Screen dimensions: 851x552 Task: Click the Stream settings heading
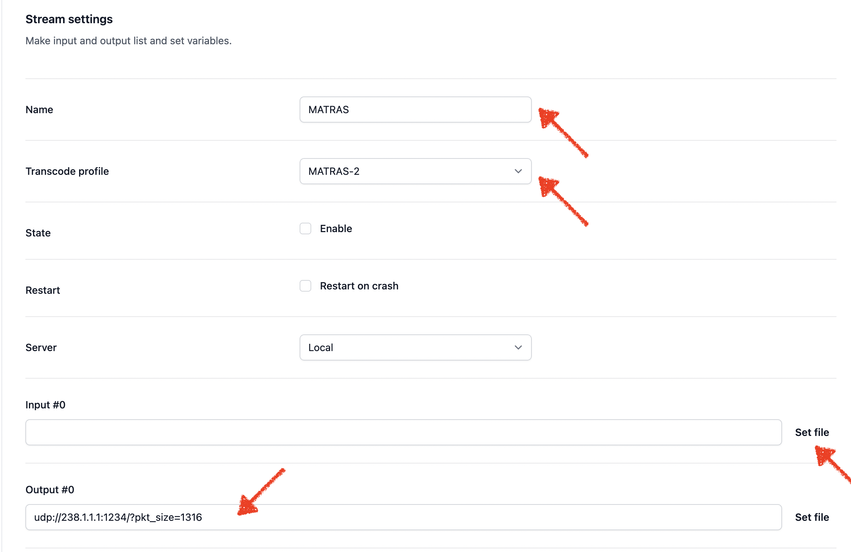tap(69, 19)
